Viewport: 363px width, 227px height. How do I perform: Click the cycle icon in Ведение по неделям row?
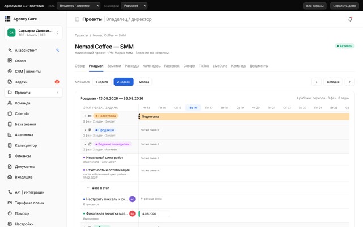(x=90, y=144)
